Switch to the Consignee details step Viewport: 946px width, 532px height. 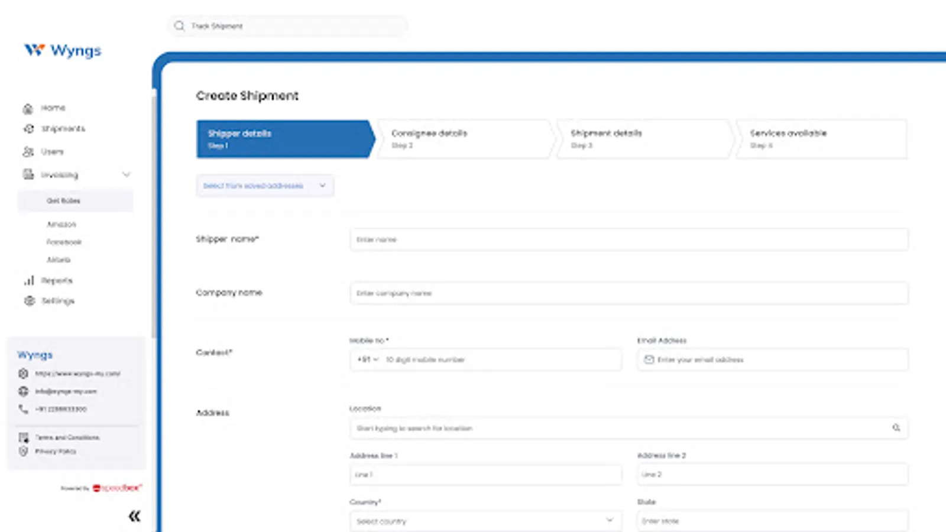[464, 138]
